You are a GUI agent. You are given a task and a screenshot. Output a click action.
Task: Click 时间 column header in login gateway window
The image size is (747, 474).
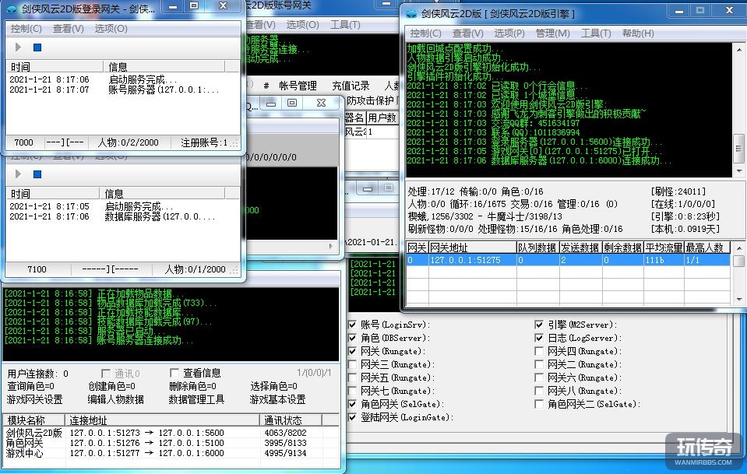(x=55, y=67)
